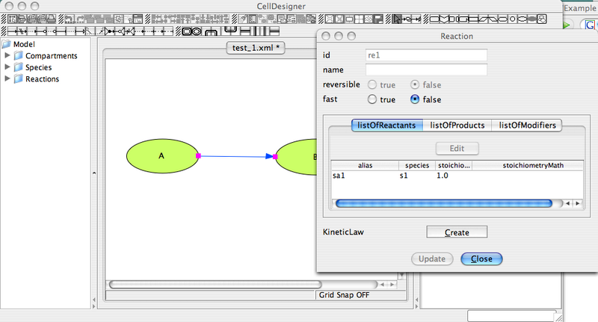Click the reaction name field

click(x=426, y=69)
